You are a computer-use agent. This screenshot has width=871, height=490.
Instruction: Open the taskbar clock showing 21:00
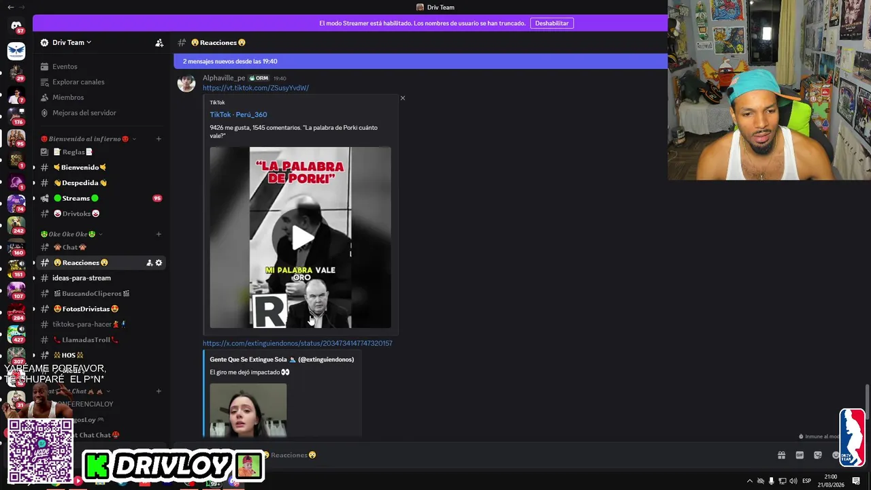tap(831, 480)
